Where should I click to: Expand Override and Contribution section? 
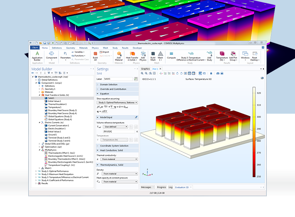[x=118, y=89]
